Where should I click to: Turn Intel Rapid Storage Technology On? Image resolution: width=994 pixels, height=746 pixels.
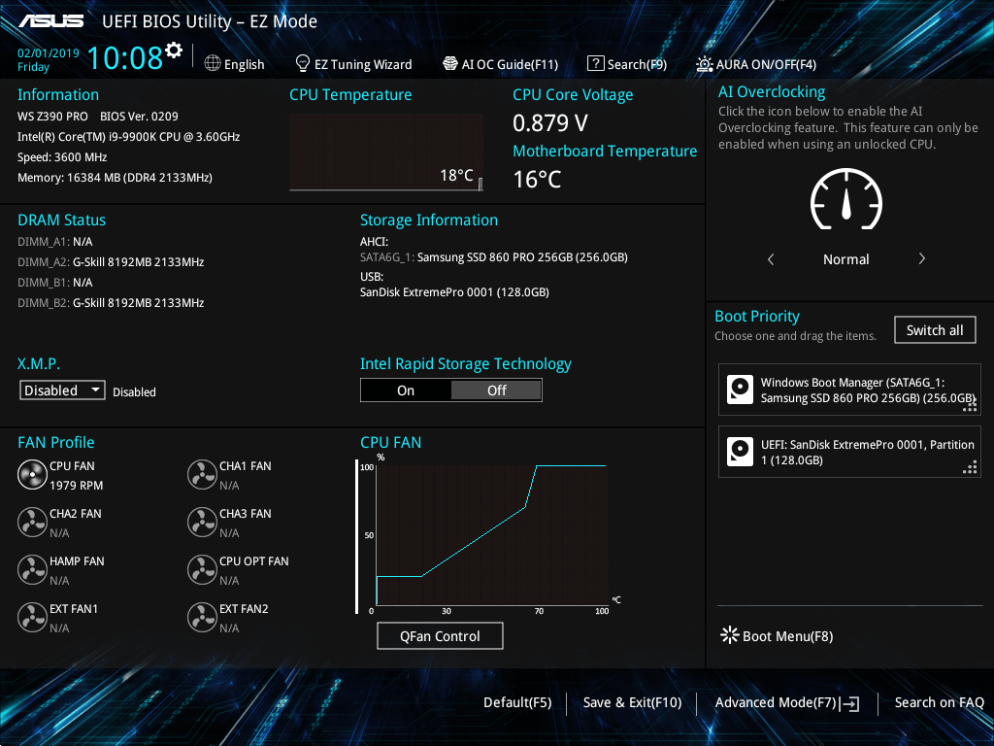pos(406,390)
